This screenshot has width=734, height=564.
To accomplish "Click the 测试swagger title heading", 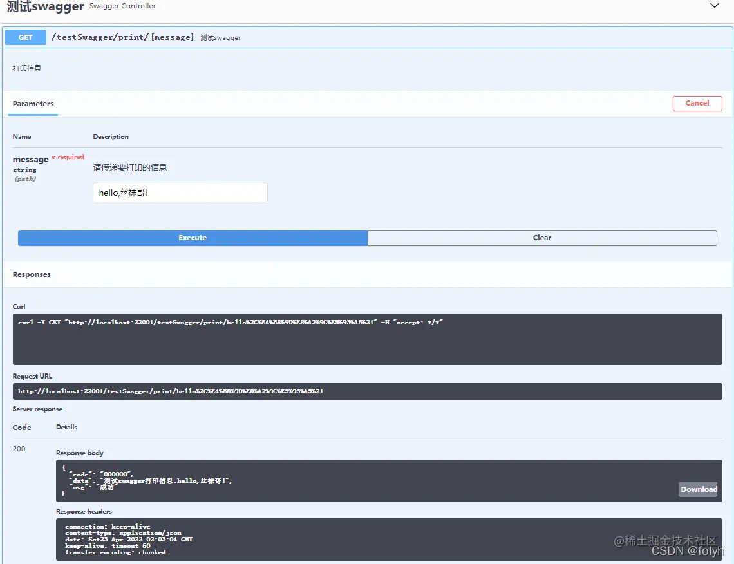I will 46,6.
